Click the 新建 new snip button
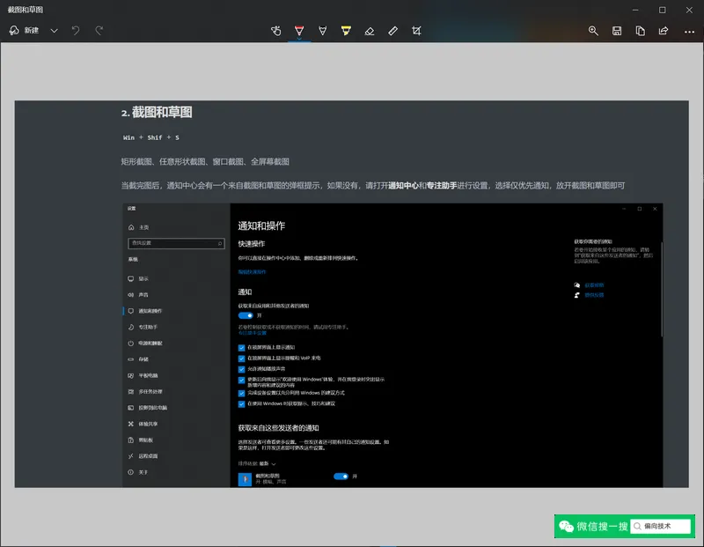704x547 pixels. click(25, 31)
